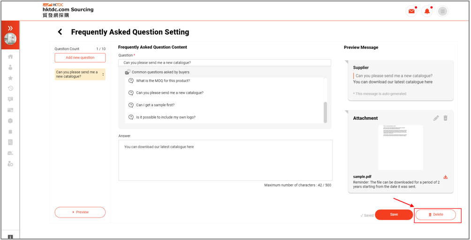Click the info icon at sidebar bottom
This screenshot has height=240, width=471.
click(10, 237)
